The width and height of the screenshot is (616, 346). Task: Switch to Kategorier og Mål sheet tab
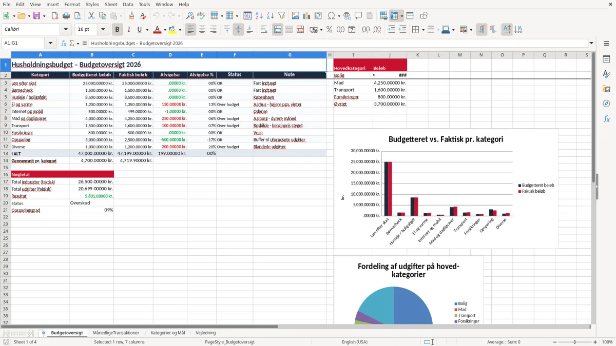pos(167,333)
